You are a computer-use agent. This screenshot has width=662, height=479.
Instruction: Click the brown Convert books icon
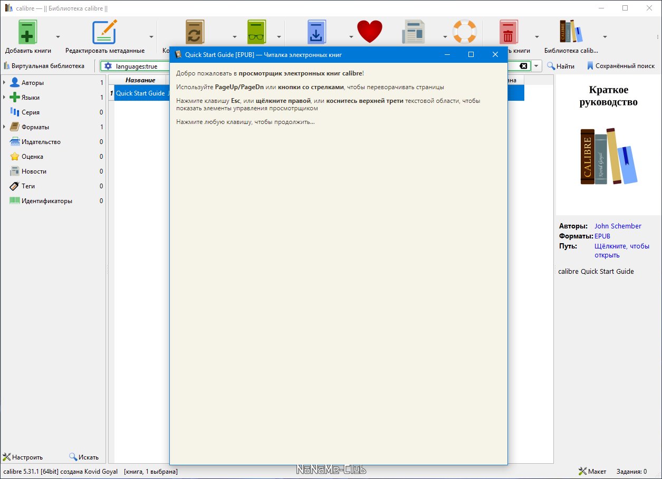[x=194, y=32]
